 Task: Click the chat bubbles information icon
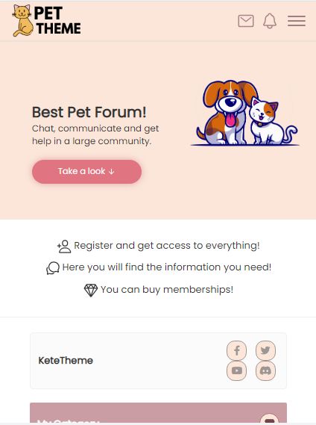click(x=53, y=268)
